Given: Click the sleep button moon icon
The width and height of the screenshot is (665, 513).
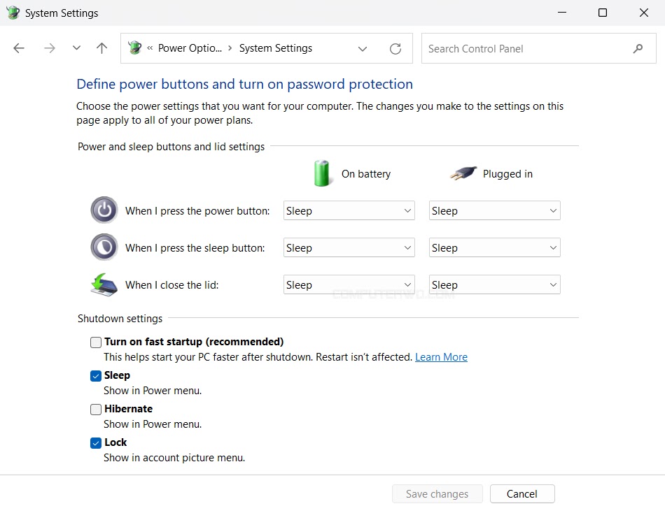Looking at the screenshot, I should click(104, 247).
